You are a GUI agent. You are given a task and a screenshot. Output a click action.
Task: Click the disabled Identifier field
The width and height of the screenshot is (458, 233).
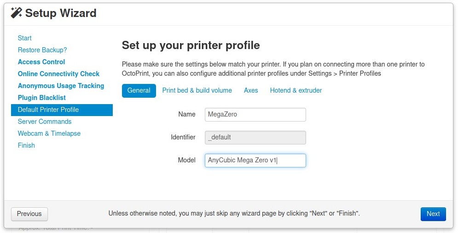click(x=255, y=138)
